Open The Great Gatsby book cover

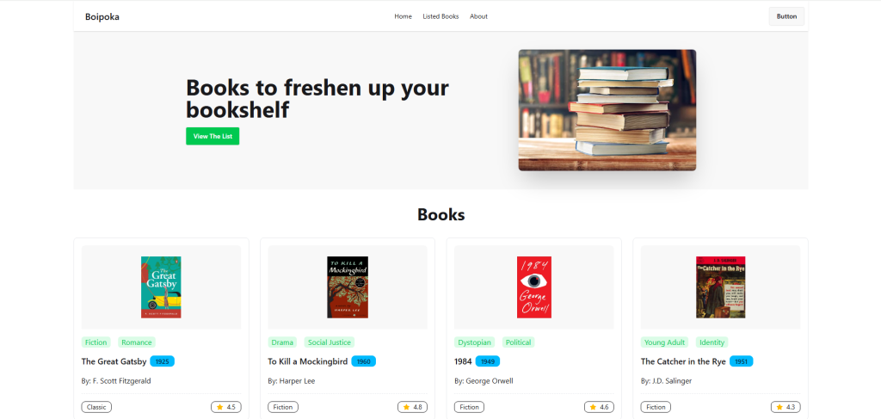pos(161,287)
